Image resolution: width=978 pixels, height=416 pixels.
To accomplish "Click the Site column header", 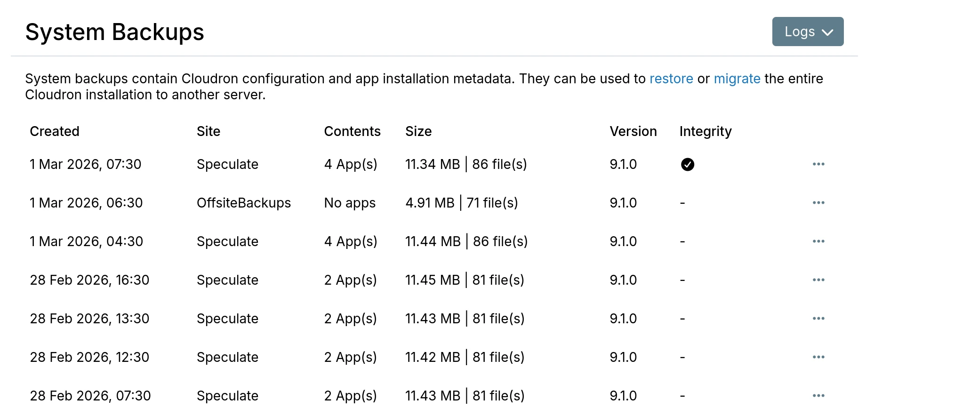I will click(x=208, y=131).
